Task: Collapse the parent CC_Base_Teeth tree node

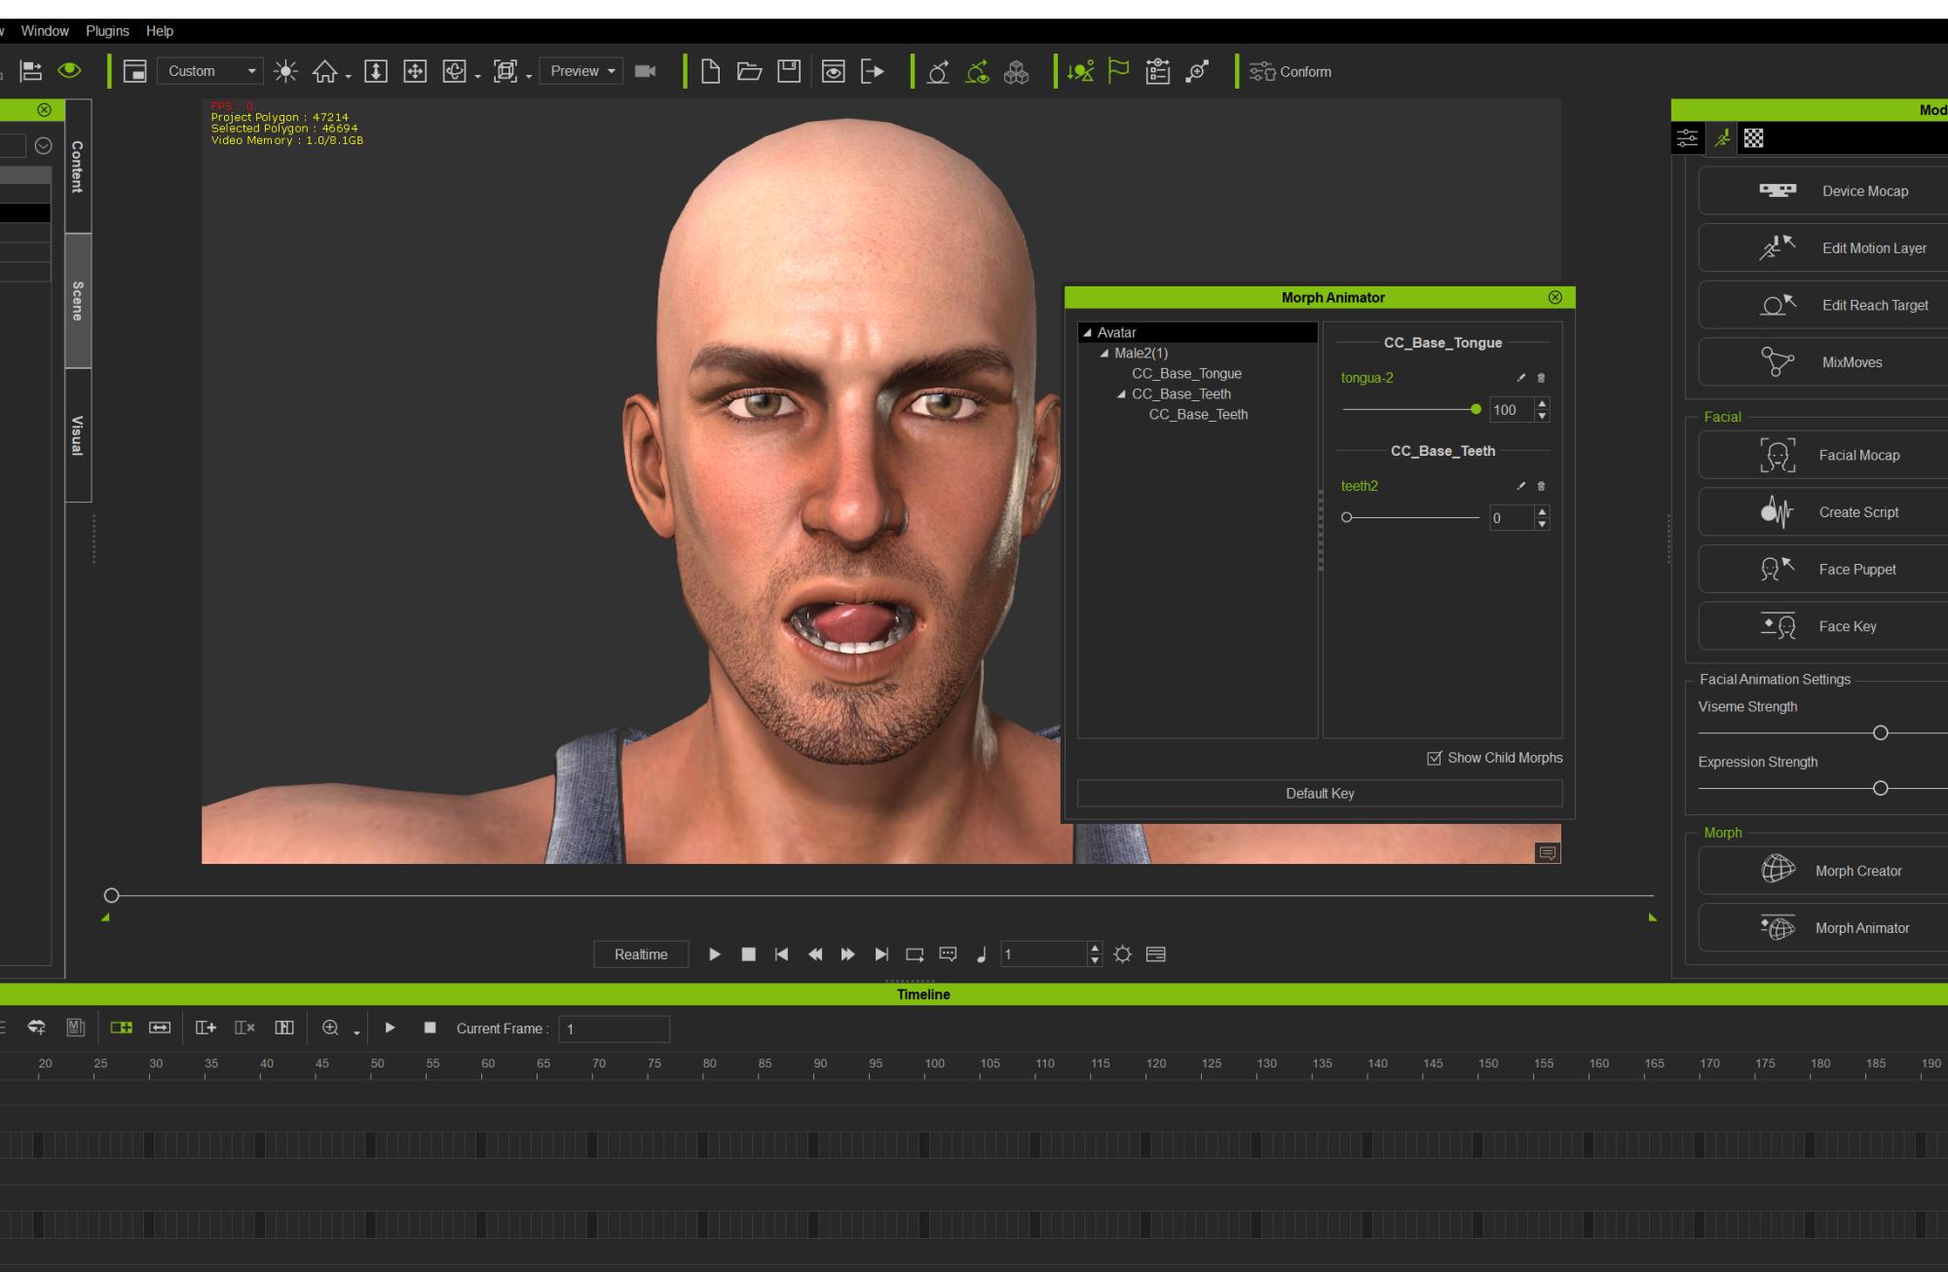Action: tap(1121, 394)
